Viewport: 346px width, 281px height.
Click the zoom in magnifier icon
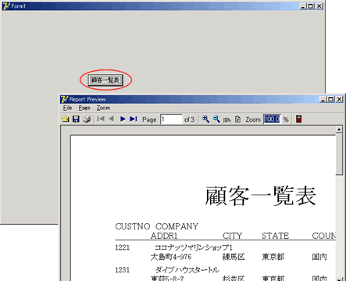(205, 119)
